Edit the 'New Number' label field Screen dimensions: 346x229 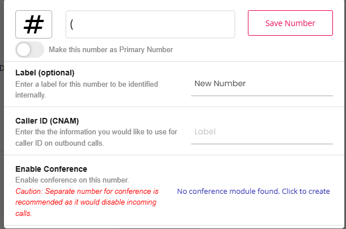tap(262, 84)
